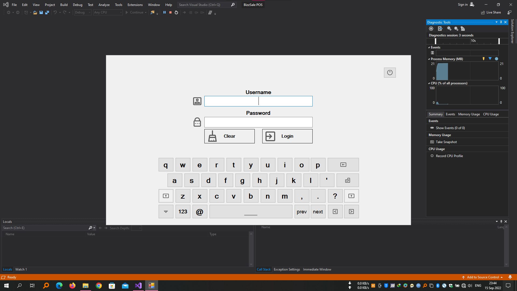
Task: Click the Stop Debugging red square icon
Action: [x=170, y=12]
